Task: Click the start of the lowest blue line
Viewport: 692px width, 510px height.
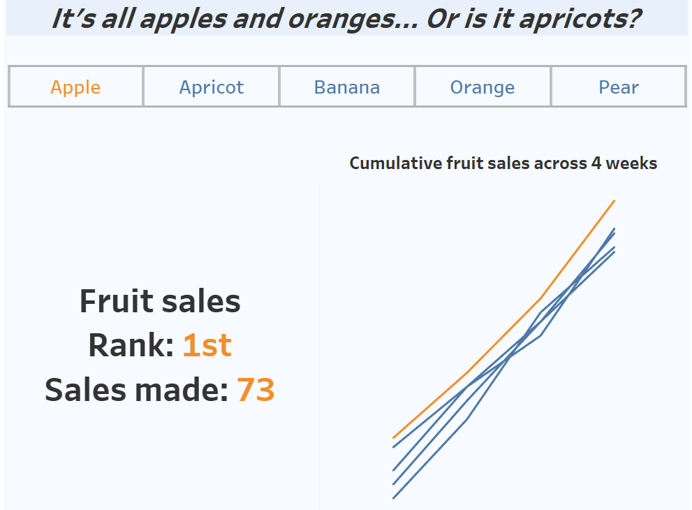Action: tap(394, 498)
